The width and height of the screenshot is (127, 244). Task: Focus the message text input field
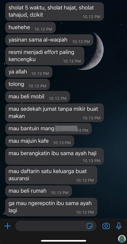click(x=56, y=226)
